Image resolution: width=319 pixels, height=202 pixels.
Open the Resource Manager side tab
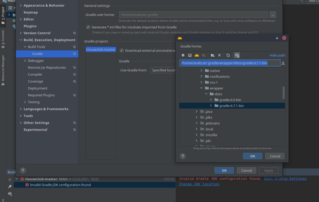(3, 70)
